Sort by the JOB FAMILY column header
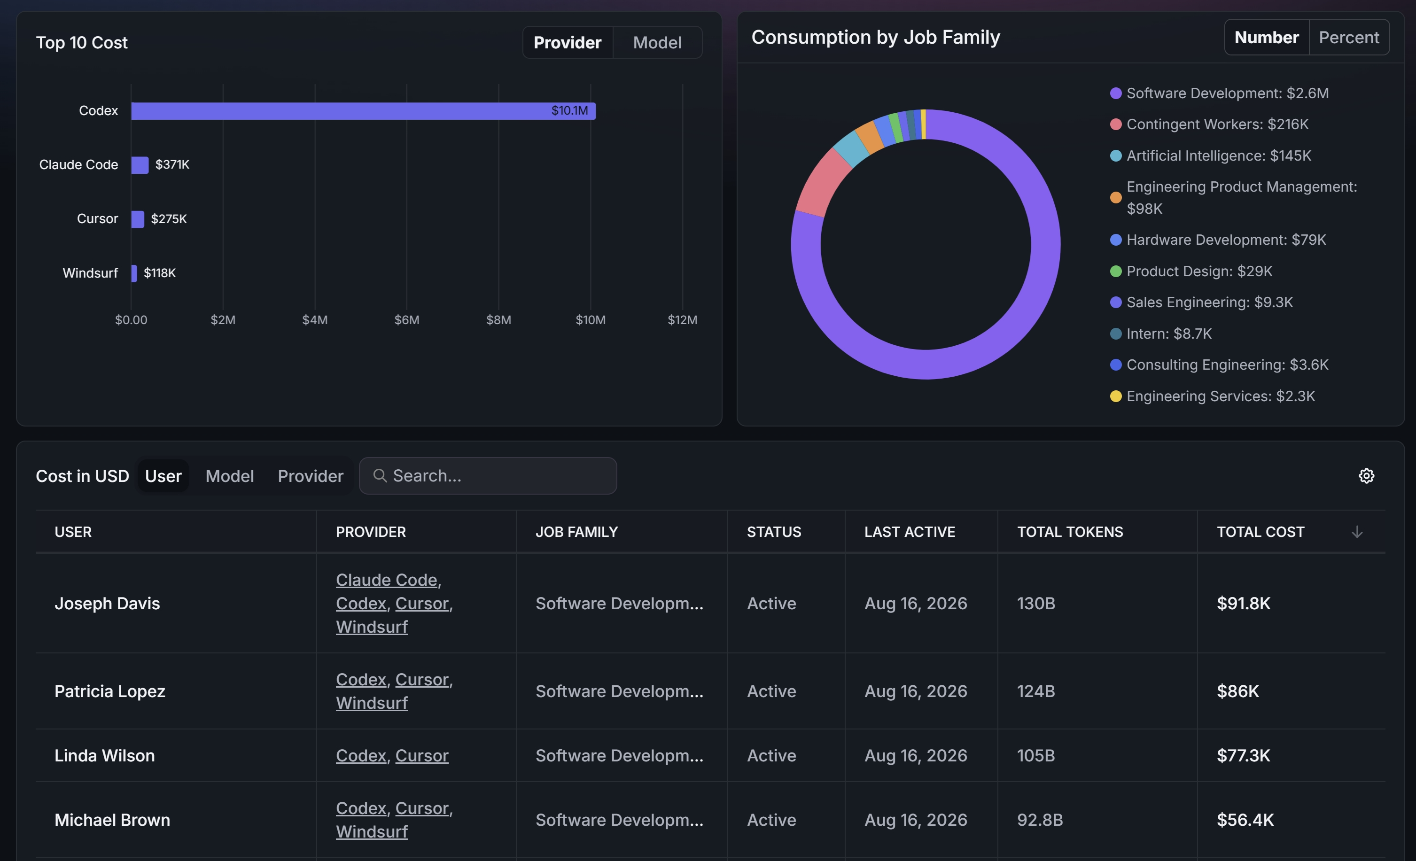The height and width of the screenshot is (861, 1416). pyautogui.click(x=576, y=532)
